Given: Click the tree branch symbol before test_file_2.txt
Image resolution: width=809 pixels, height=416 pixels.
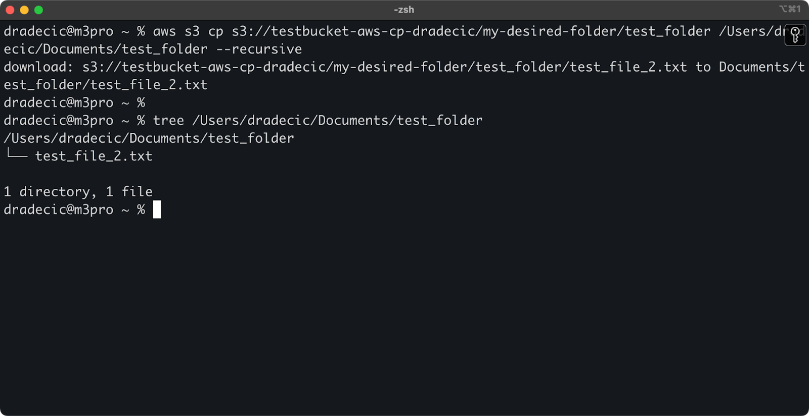Looking at the screenshot, I should (17, 153).
